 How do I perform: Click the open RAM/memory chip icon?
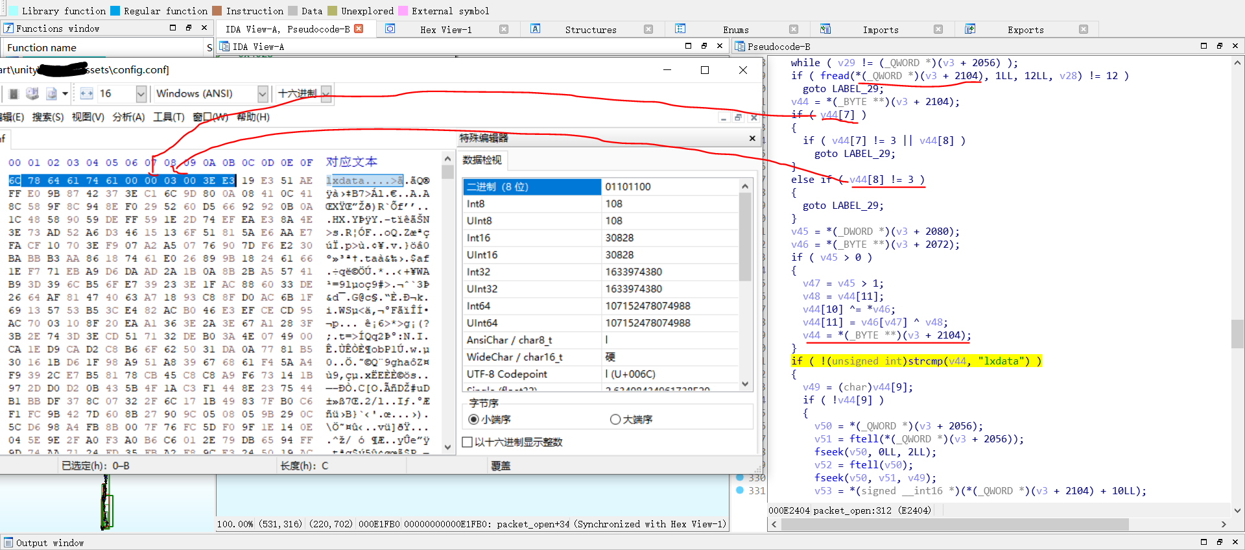point(13,94)
